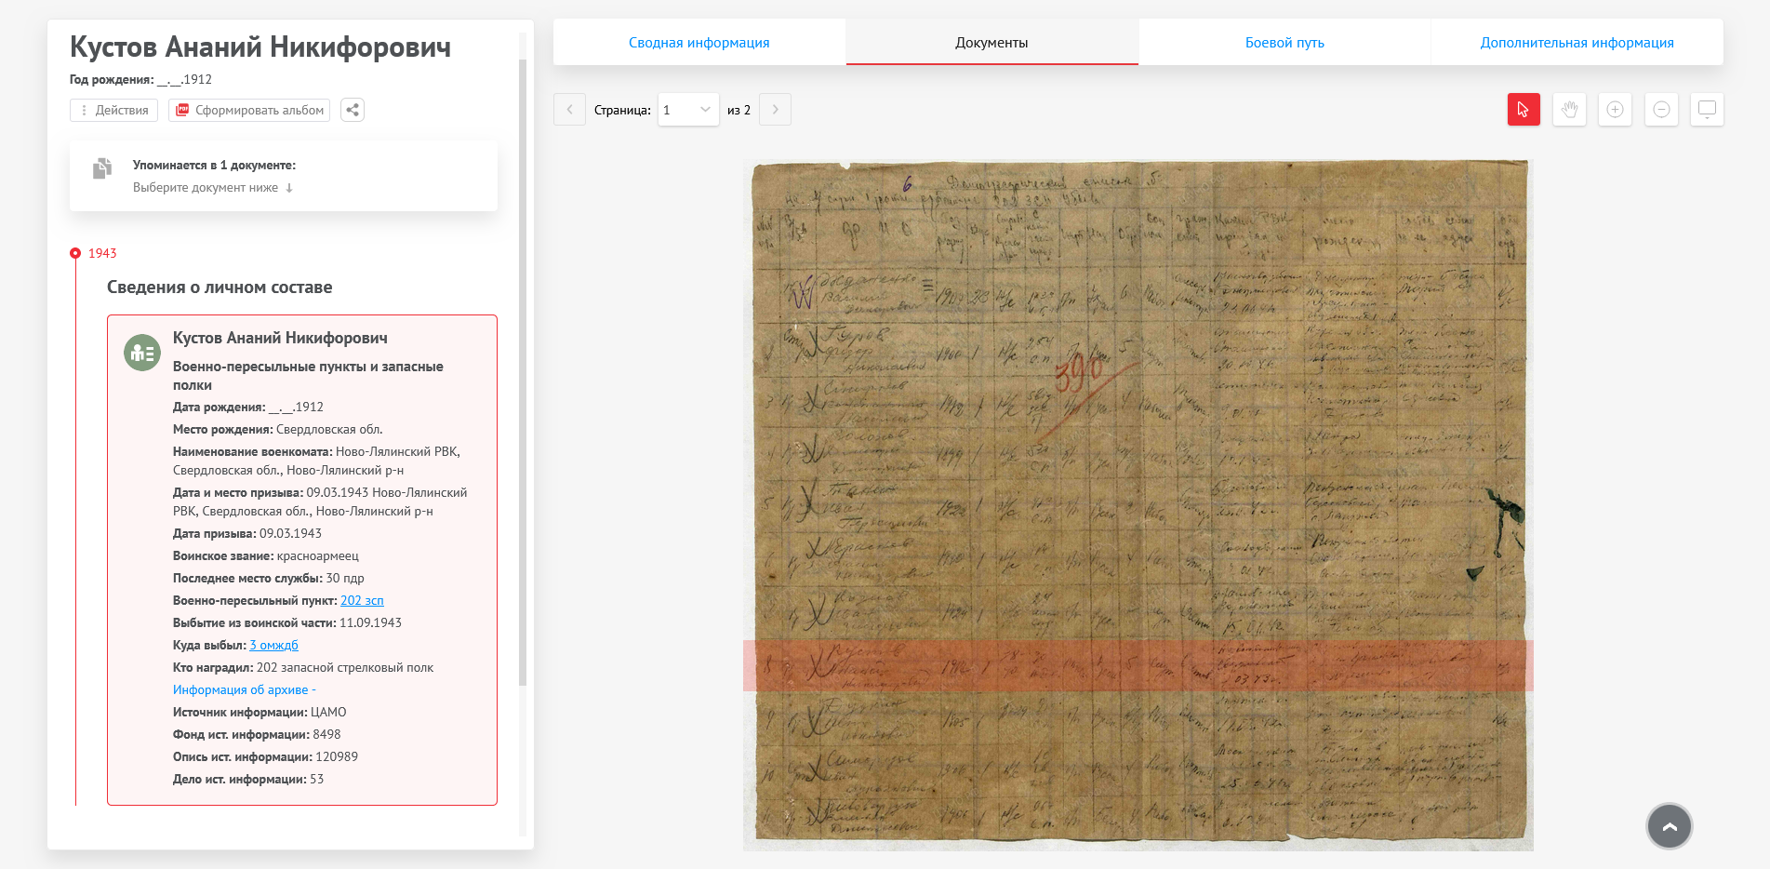The height and width of the screenshot is (869, 1770).
Task: Click the Воинское звание: красноармеец line
Action: (266, 556)
